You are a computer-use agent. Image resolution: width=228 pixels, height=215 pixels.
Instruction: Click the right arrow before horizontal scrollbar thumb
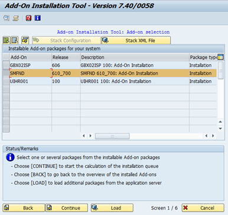click(90, 135)
